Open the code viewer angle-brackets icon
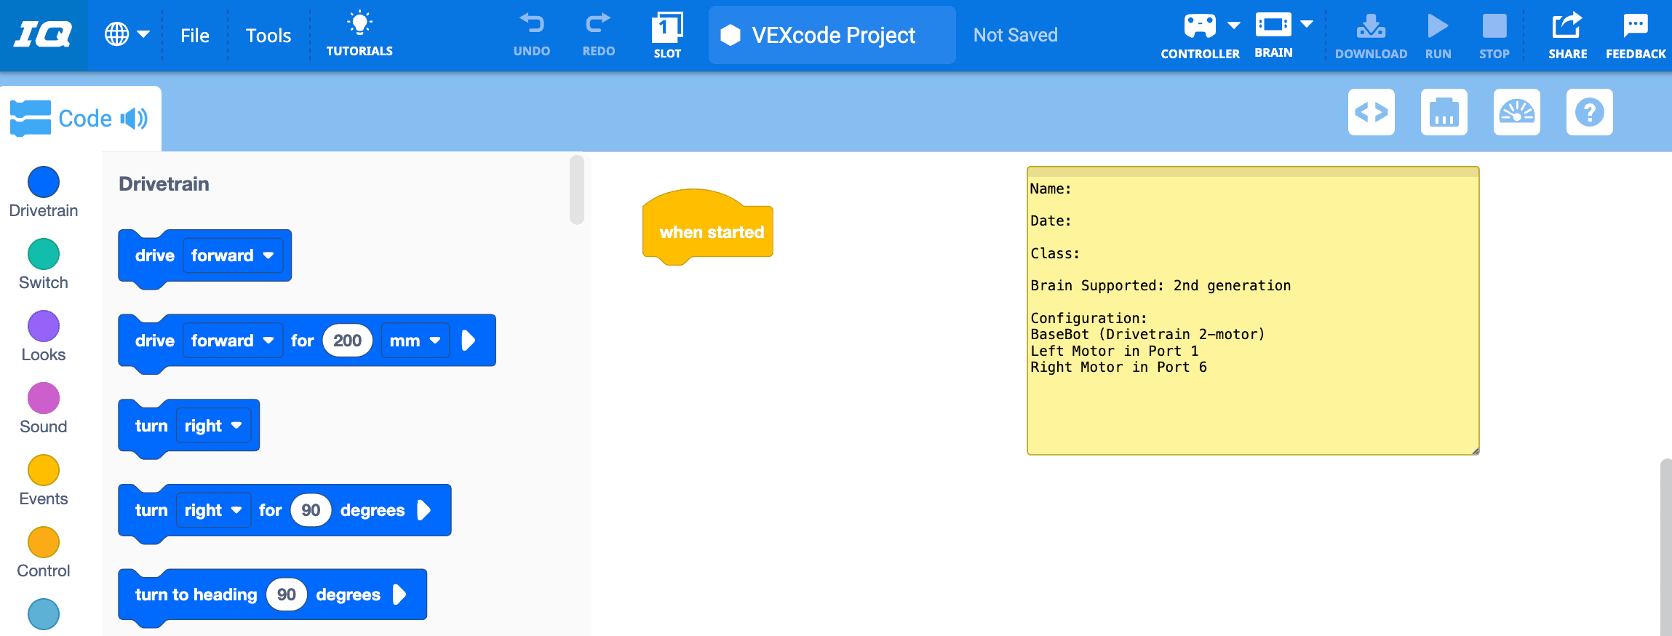The width and height of the screenshot is (1672, 636). 1371,113
